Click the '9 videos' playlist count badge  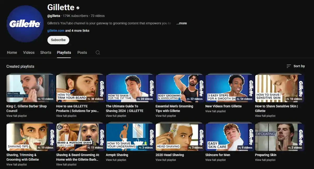[245, 148]
